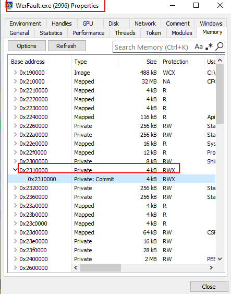
Task: Switch to the Threads tab
Action: [125, 33]
